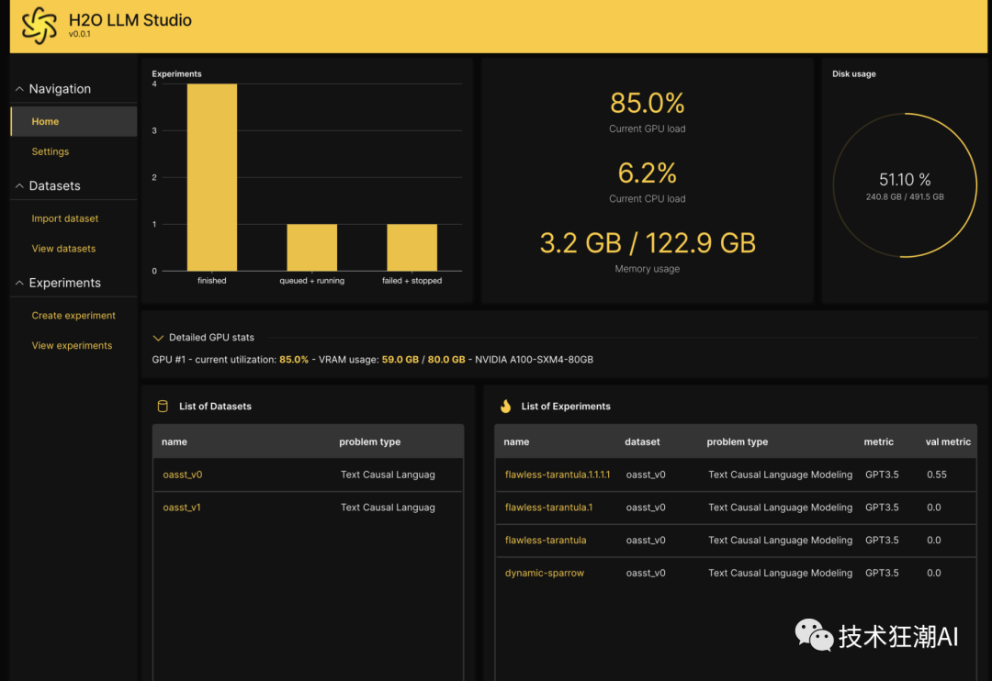Open Import dataset from sidebar
The height and width of the screenshot is (681, 992).
pos(65,218)
